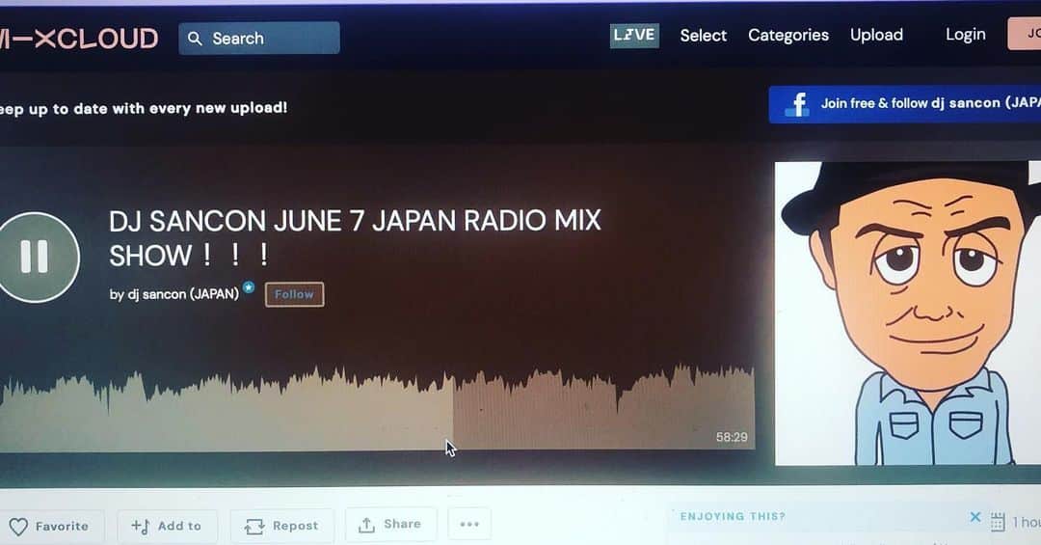Viewport: 1041px width, 545px height.
Task: Click the Enjoying This? heading
Action: coord(733,516)
